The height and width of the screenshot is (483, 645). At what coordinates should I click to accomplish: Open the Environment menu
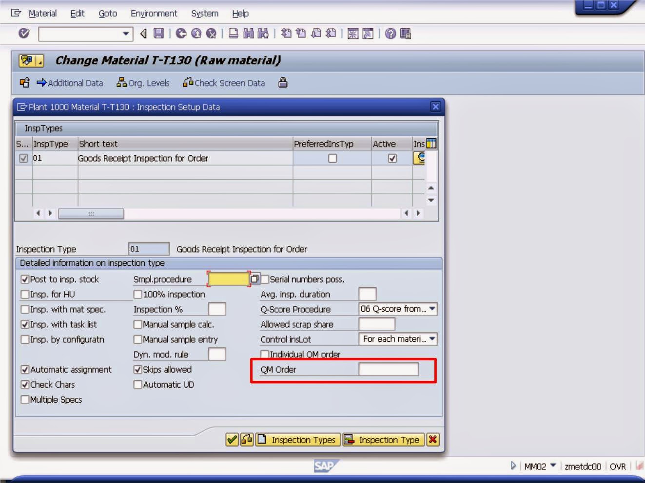154,13
